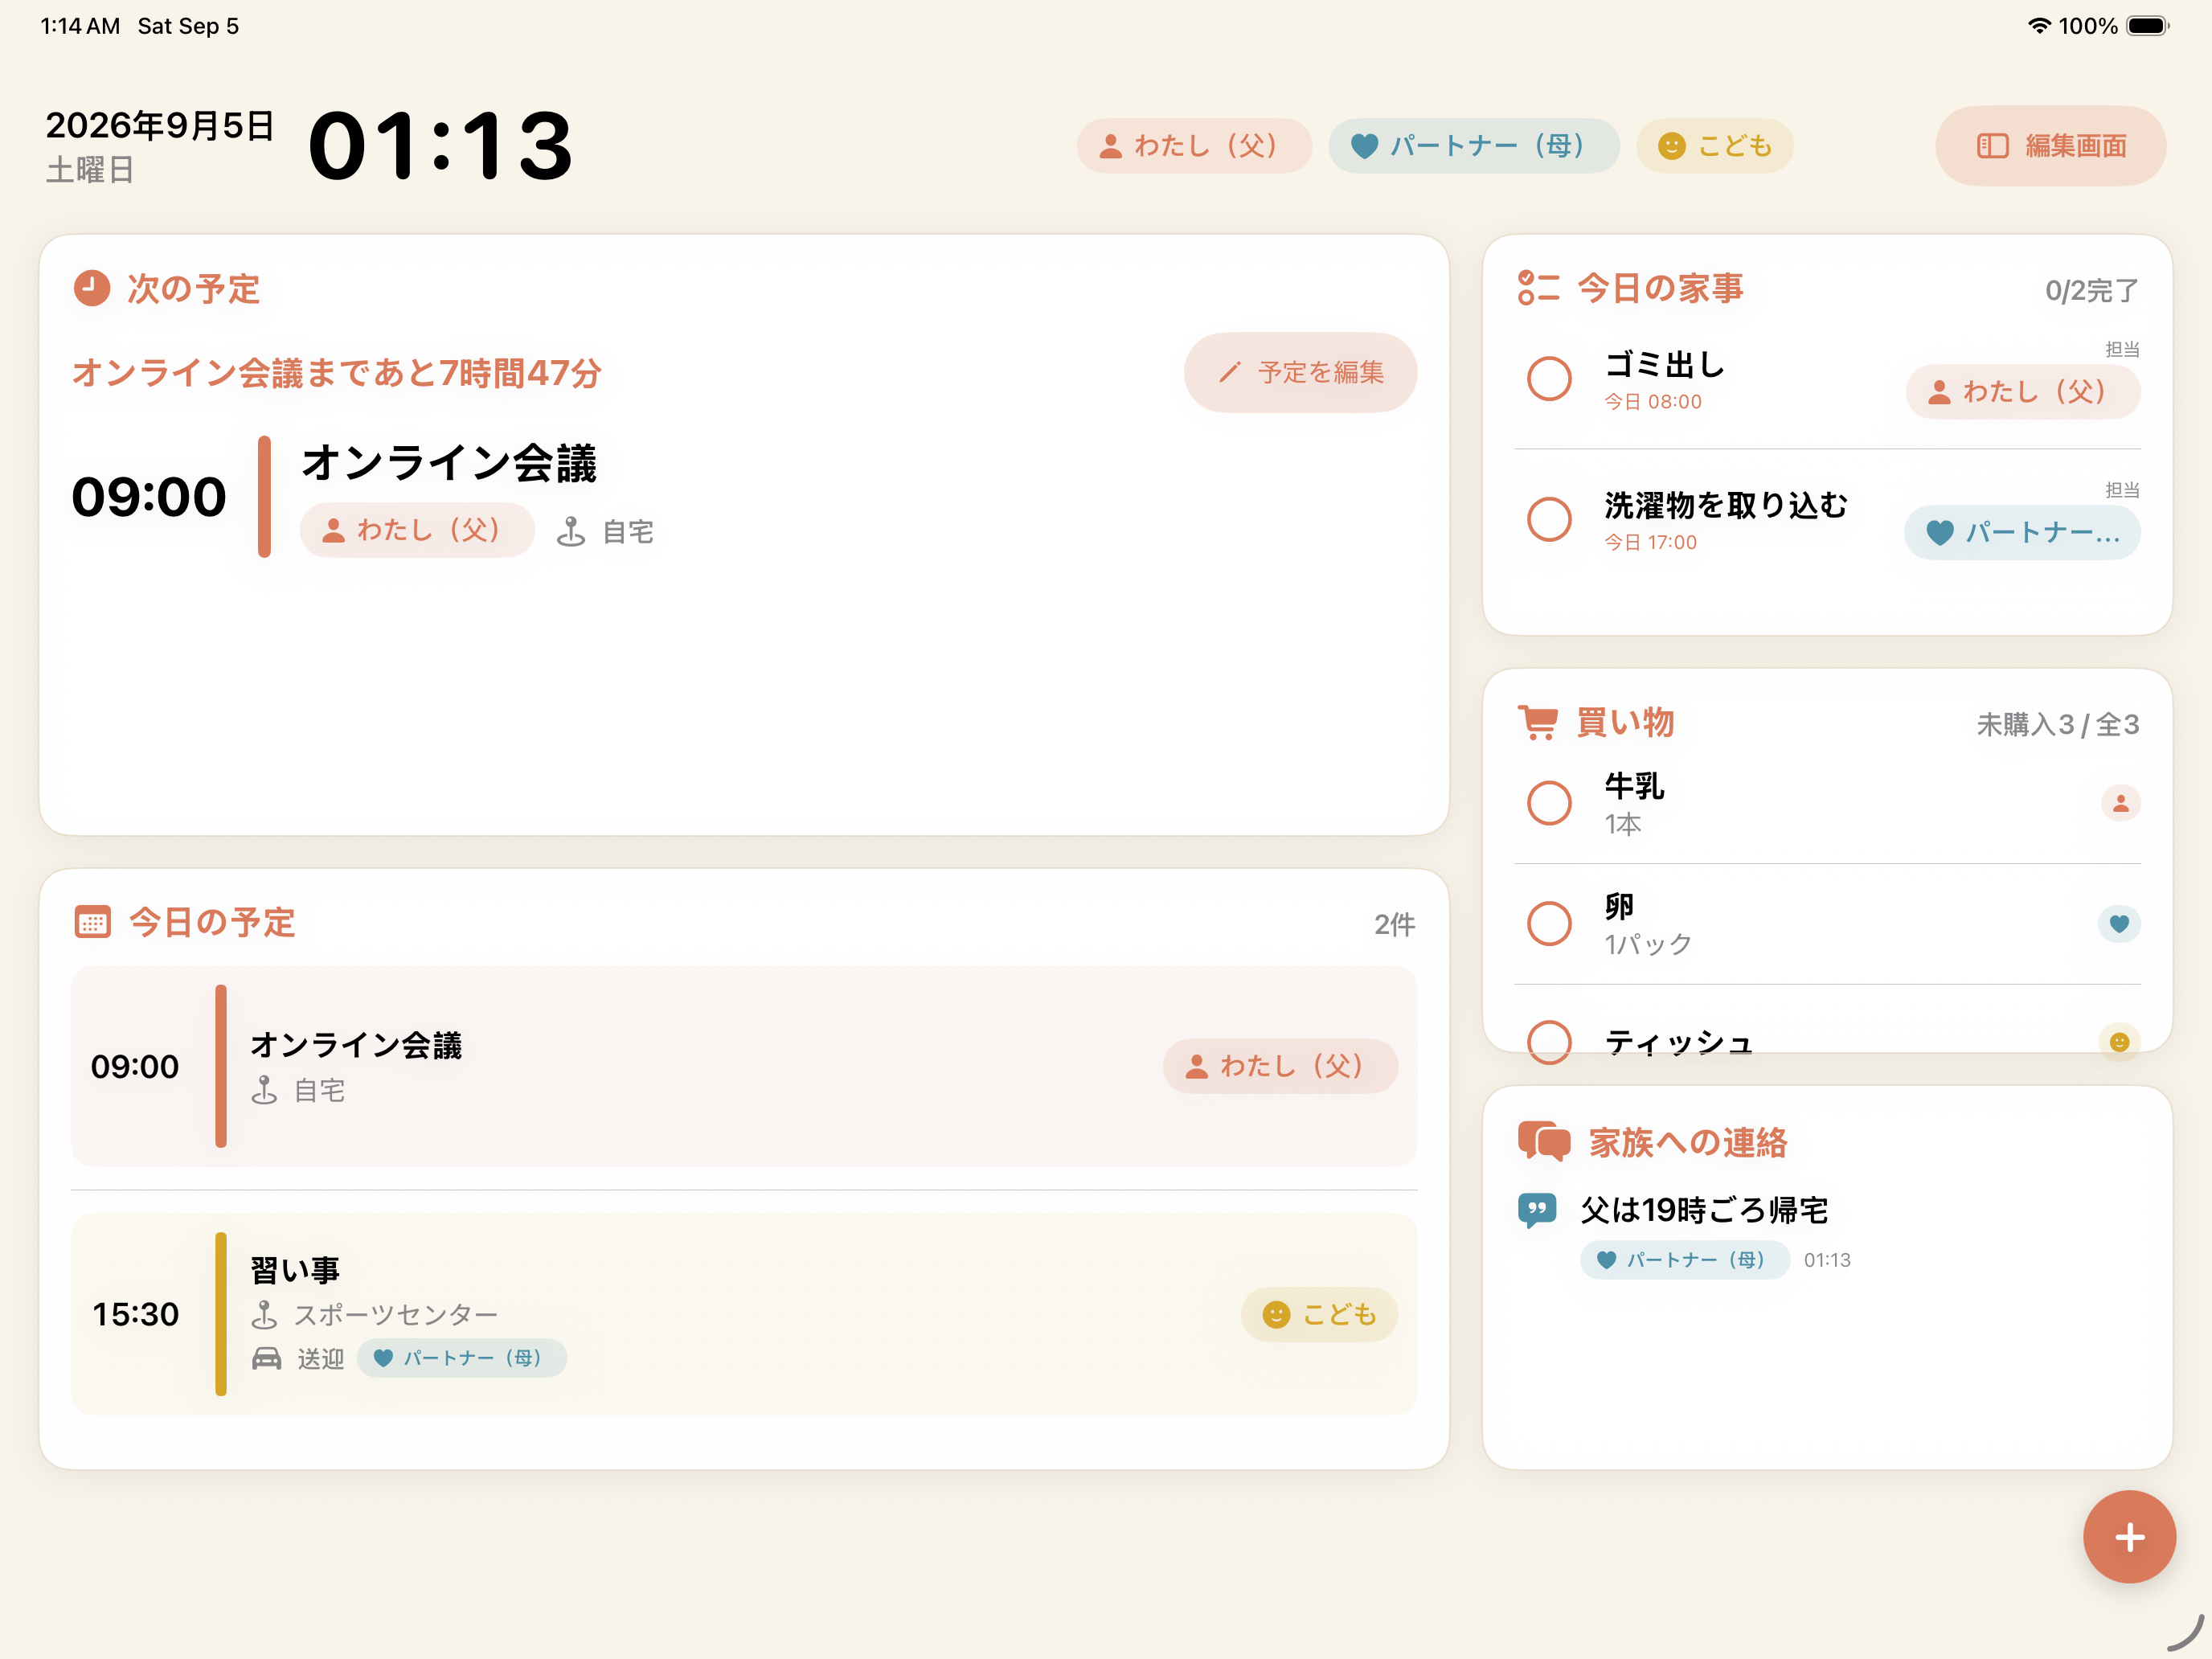
Task: Click the battery icon in the status bar
Action: tap(2147, 26)
